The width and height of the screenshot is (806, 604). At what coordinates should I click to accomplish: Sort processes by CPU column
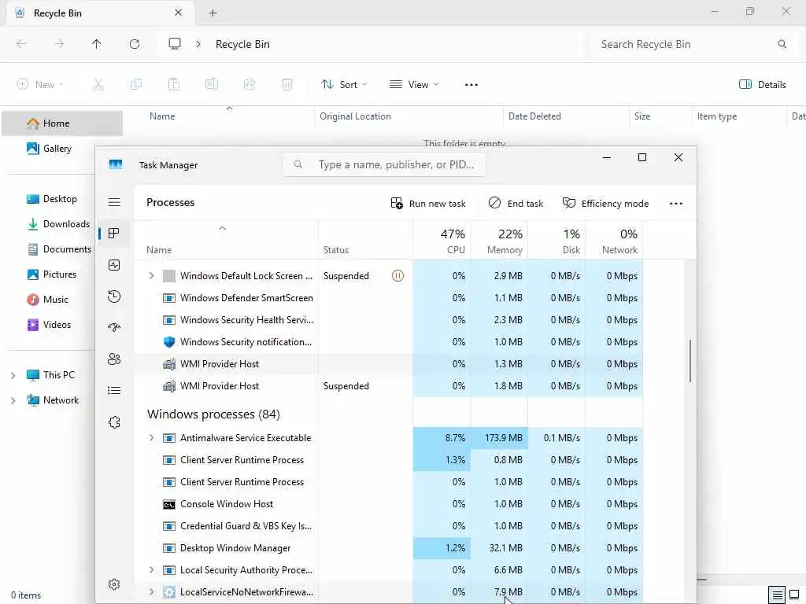(442, 241)
